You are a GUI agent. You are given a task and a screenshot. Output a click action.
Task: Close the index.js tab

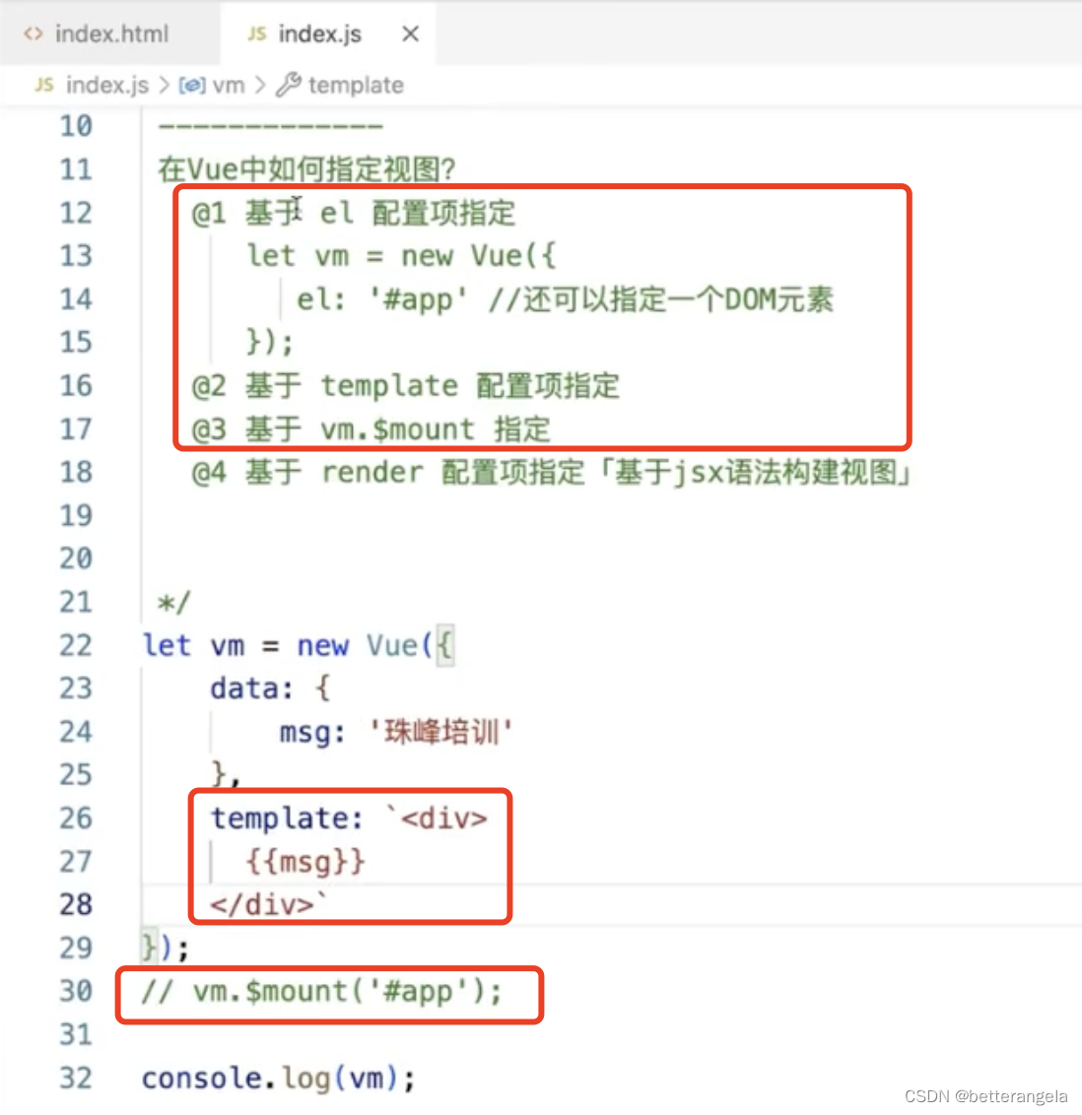410,33
